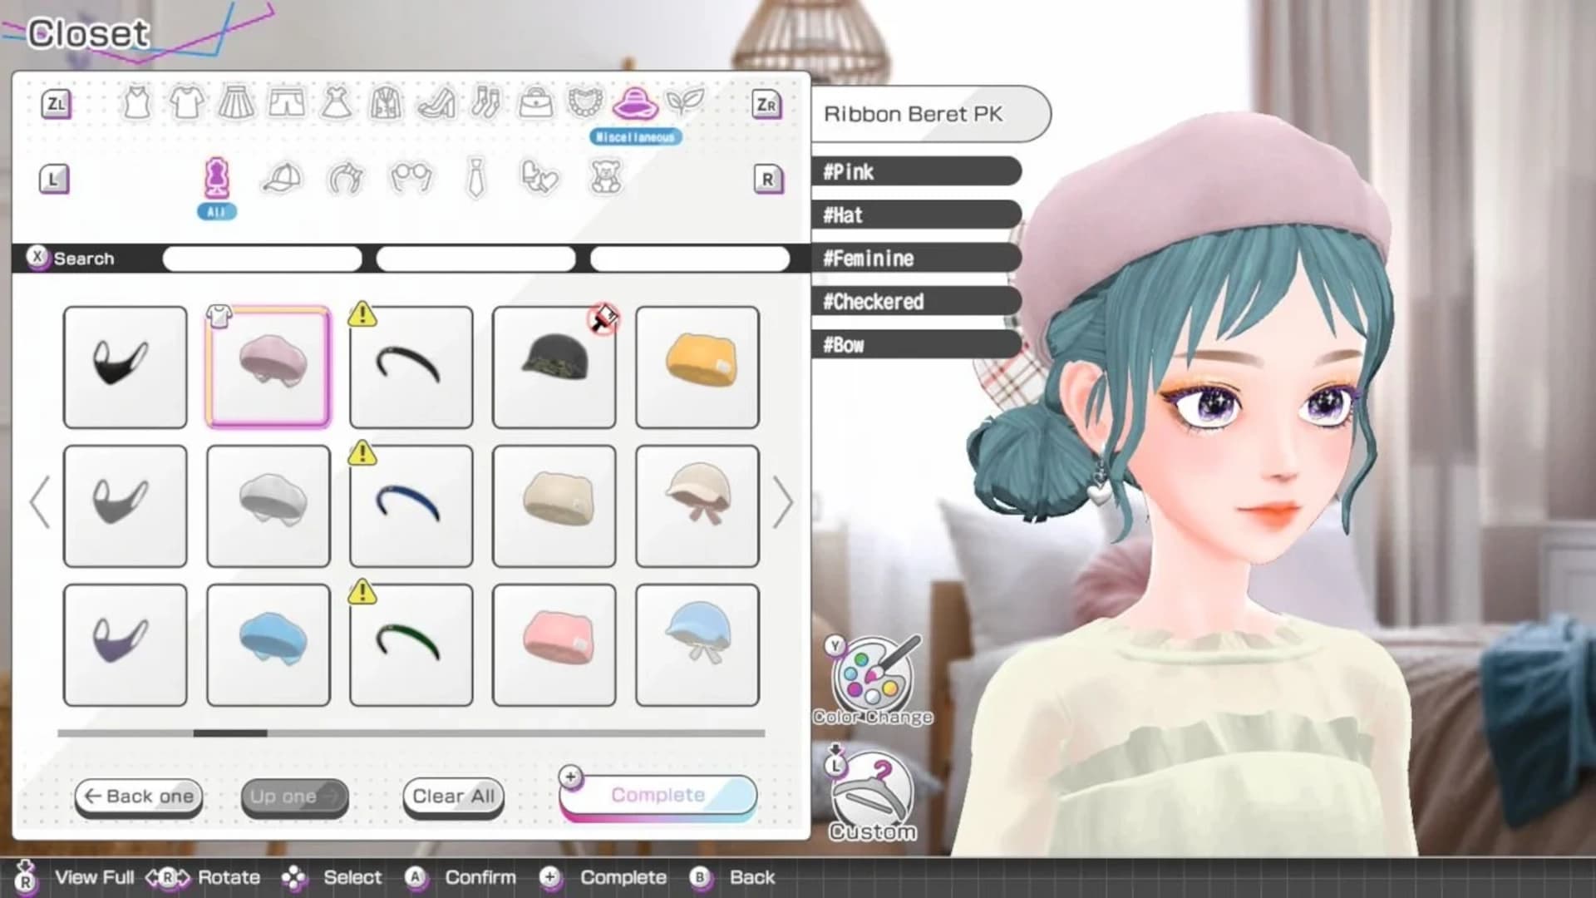Image resolution: width=1596 pixels, height=898 pixels.
Task: Select the shorts category icon
Action: pos(287,103)
